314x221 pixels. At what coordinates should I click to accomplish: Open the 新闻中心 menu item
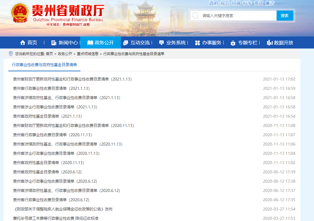tap(68, 43)
